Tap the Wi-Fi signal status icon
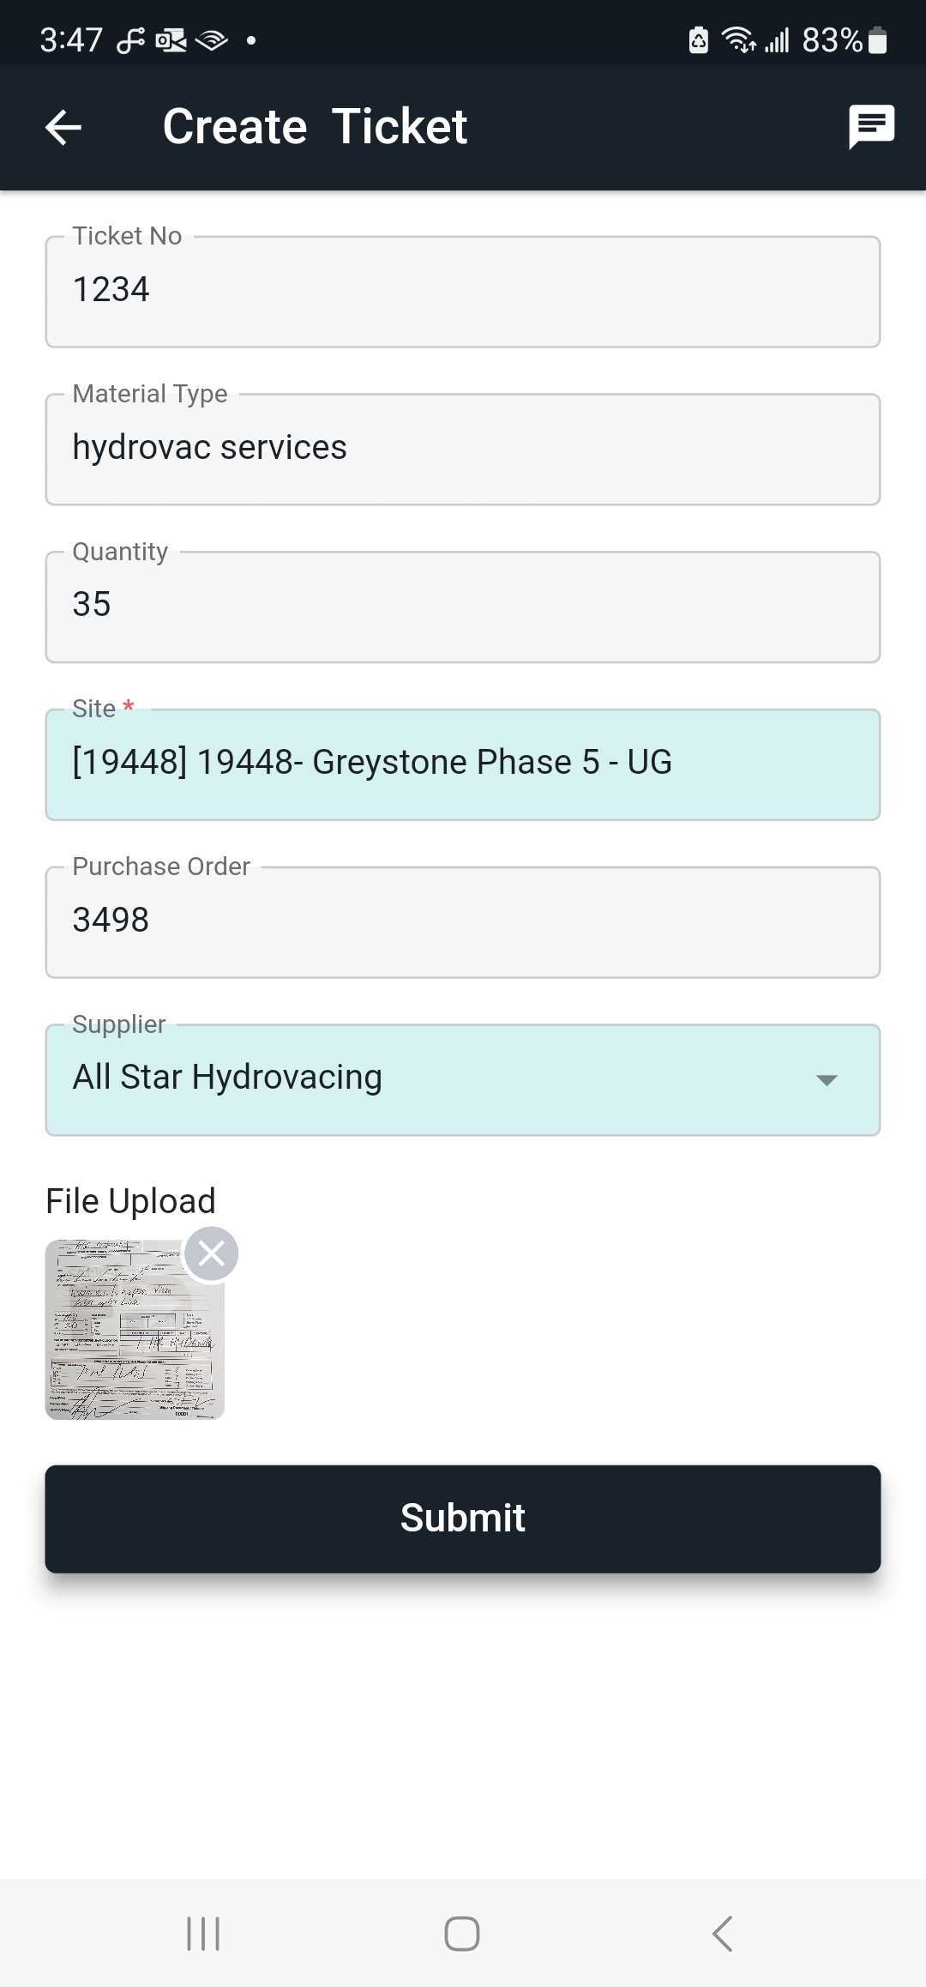 (737, 39)
